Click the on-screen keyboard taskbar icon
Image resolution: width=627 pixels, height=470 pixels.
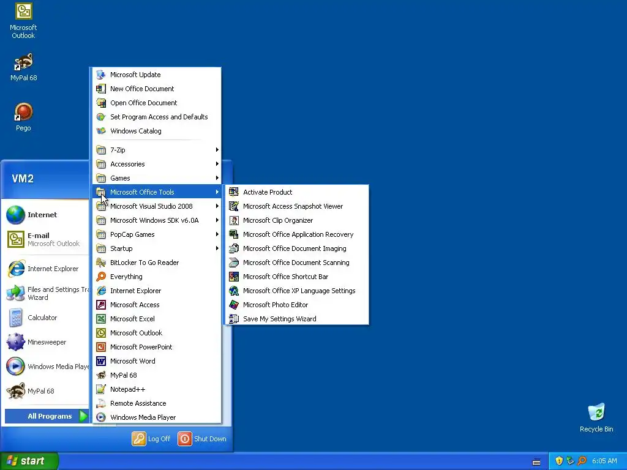[x=536, y=462]
